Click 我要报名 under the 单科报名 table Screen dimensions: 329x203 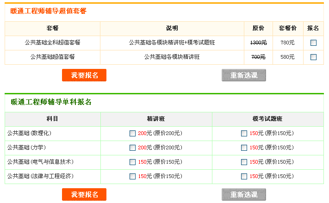coord(84,195)
